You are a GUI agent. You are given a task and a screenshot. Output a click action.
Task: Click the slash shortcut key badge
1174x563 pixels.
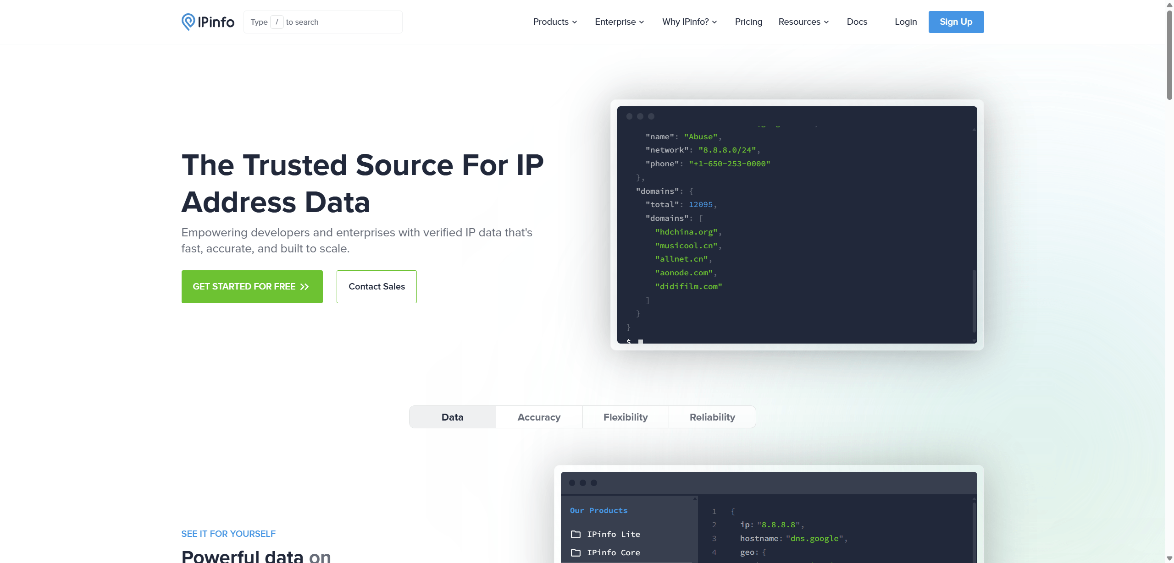pyautogui.click(x=277, y=22)
